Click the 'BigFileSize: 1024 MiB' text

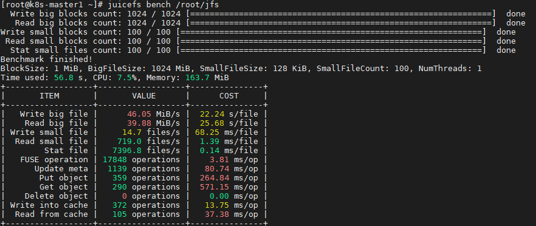pos(139,69)
